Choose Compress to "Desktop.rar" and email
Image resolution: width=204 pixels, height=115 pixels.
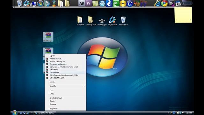coord(65,67)
